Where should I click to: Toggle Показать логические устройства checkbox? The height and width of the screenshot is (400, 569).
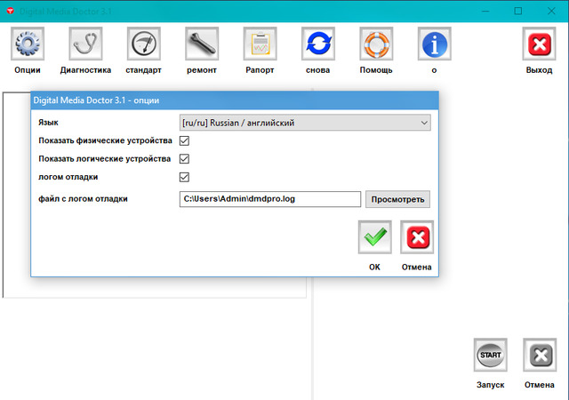[x=185, y=159]
